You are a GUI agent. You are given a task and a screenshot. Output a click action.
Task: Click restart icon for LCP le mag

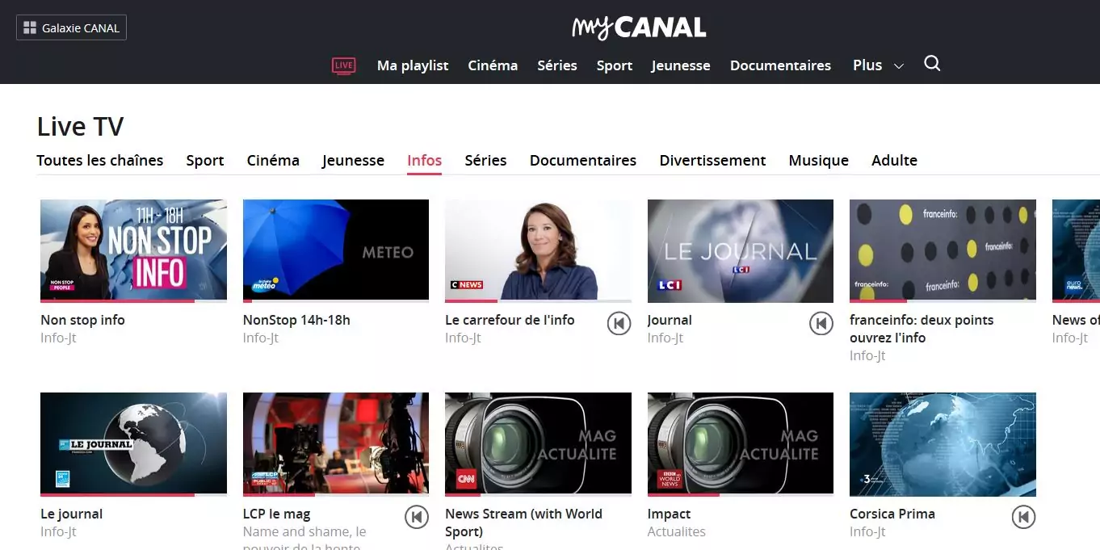417,517
